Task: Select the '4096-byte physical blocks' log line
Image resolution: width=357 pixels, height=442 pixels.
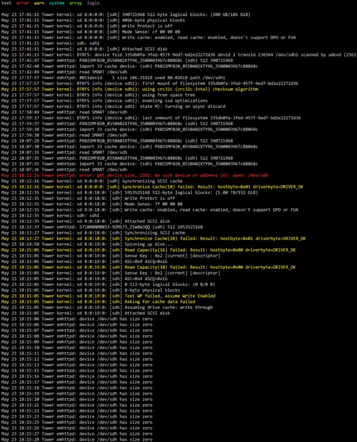Action: pyautogui.click(x=93, y=20)
